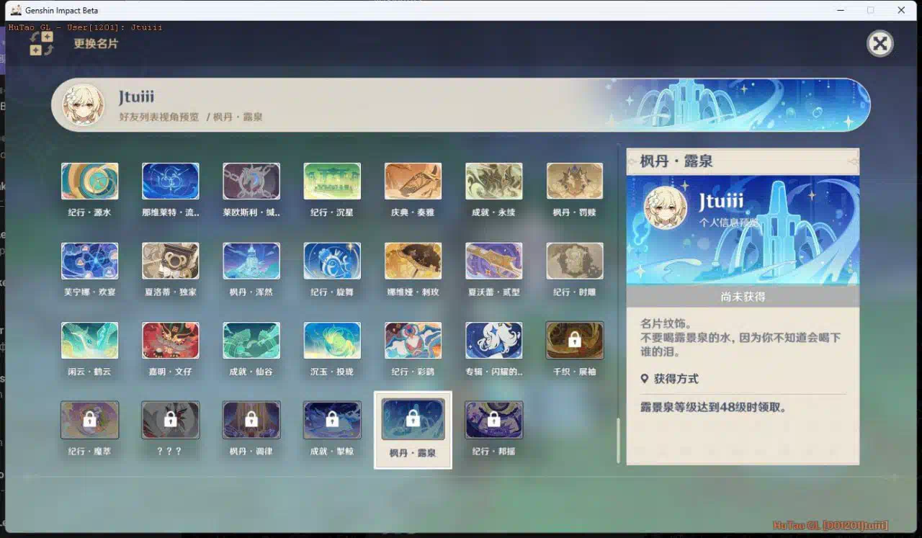Click the 枫丹·露泉 detail panel title
922x538 pixels.
tap(676, 161)
